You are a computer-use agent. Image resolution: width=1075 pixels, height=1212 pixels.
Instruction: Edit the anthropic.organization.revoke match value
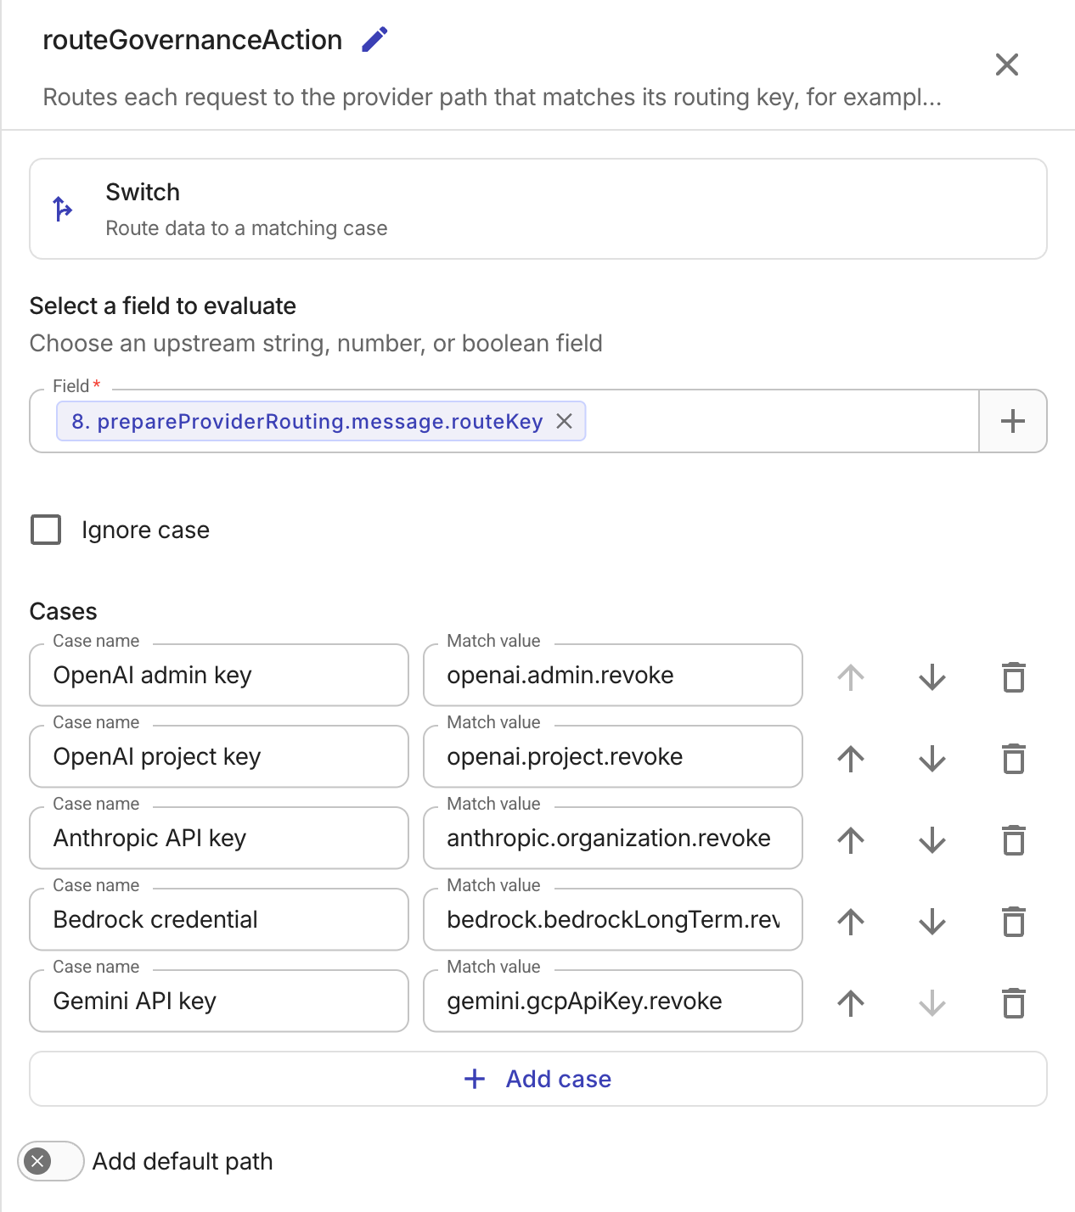[613, 838]
